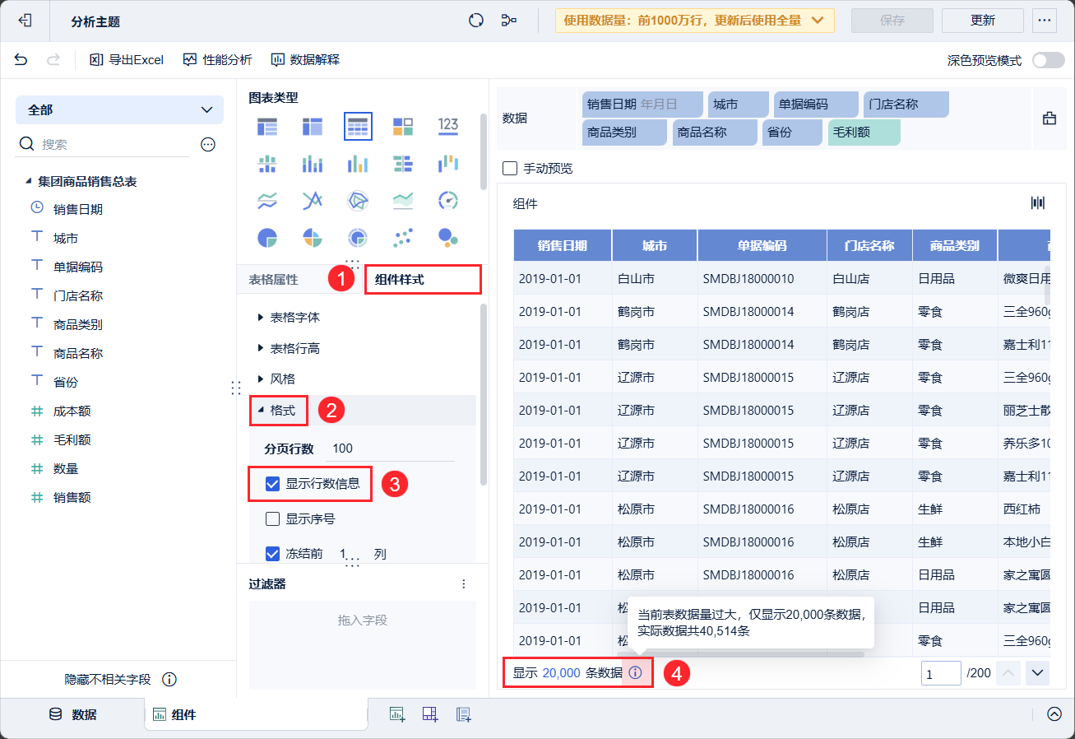Viewport: 1075px width, 739px height.
Task: Click the exit analysis subject icon
Action: (25, 21)
